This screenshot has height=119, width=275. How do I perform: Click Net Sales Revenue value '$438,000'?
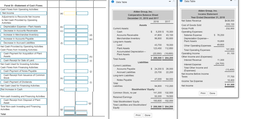tap(229, 21)
